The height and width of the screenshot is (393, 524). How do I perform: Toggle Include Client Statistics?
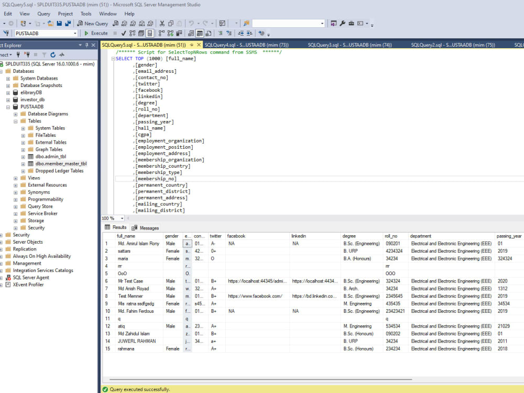coord(179,33)
